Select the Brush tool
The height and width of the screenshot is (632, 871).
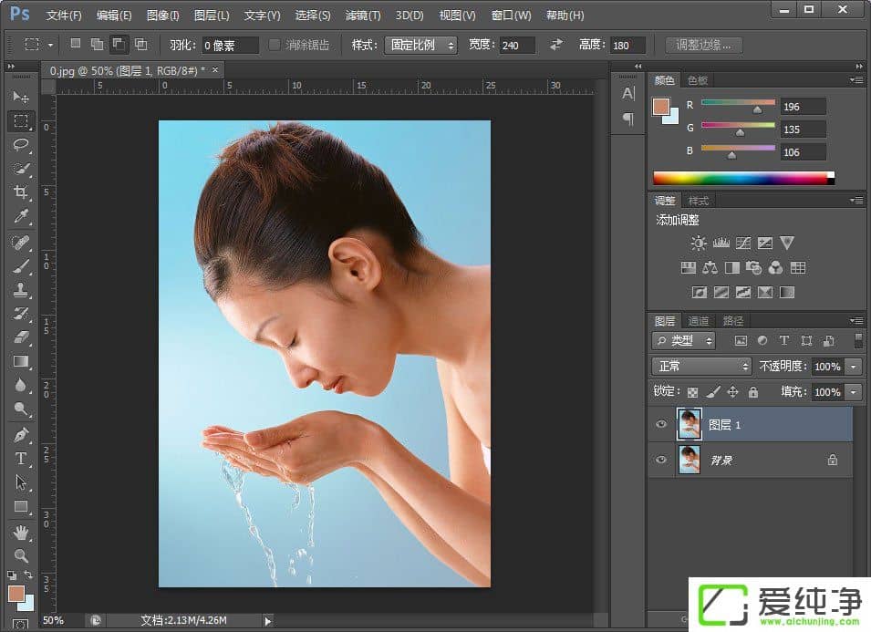(21, 266)
